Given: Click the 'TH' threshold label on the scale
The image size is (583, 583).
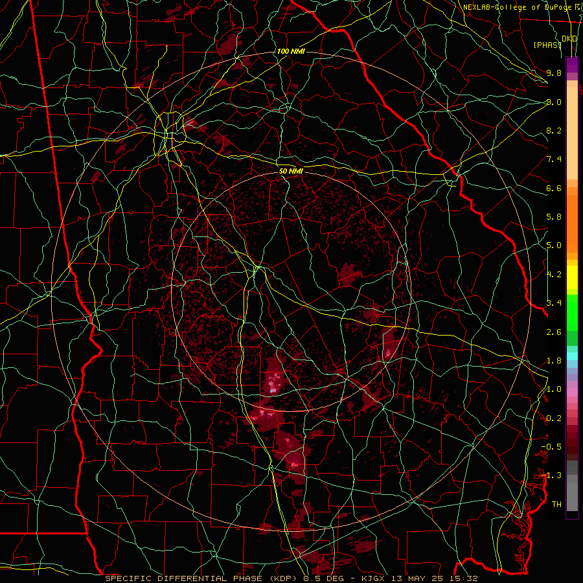Looking at the screenshot, I should tap(556, 505).
